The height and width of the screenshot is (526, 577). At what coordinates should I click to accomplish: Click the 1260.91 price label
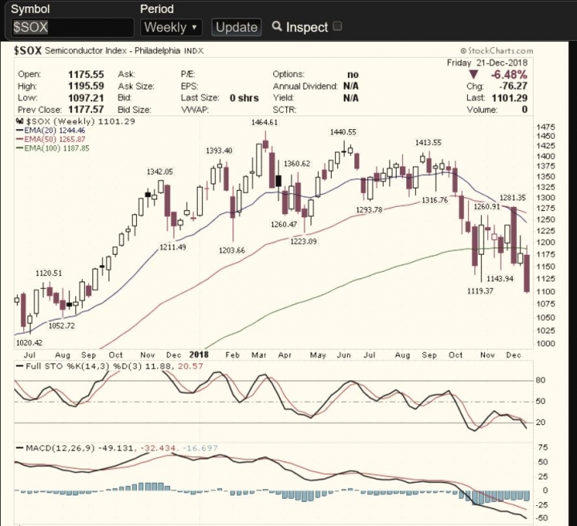[487, 207]
